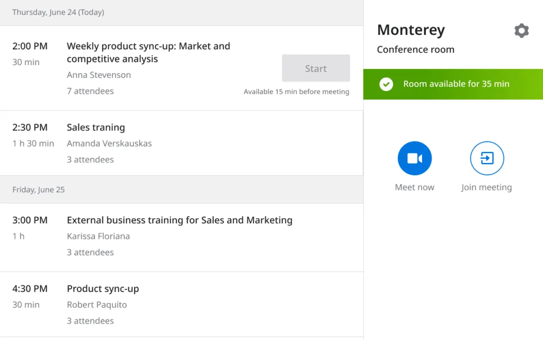
Task: Open settings with the gear icon
Action: 522,30
